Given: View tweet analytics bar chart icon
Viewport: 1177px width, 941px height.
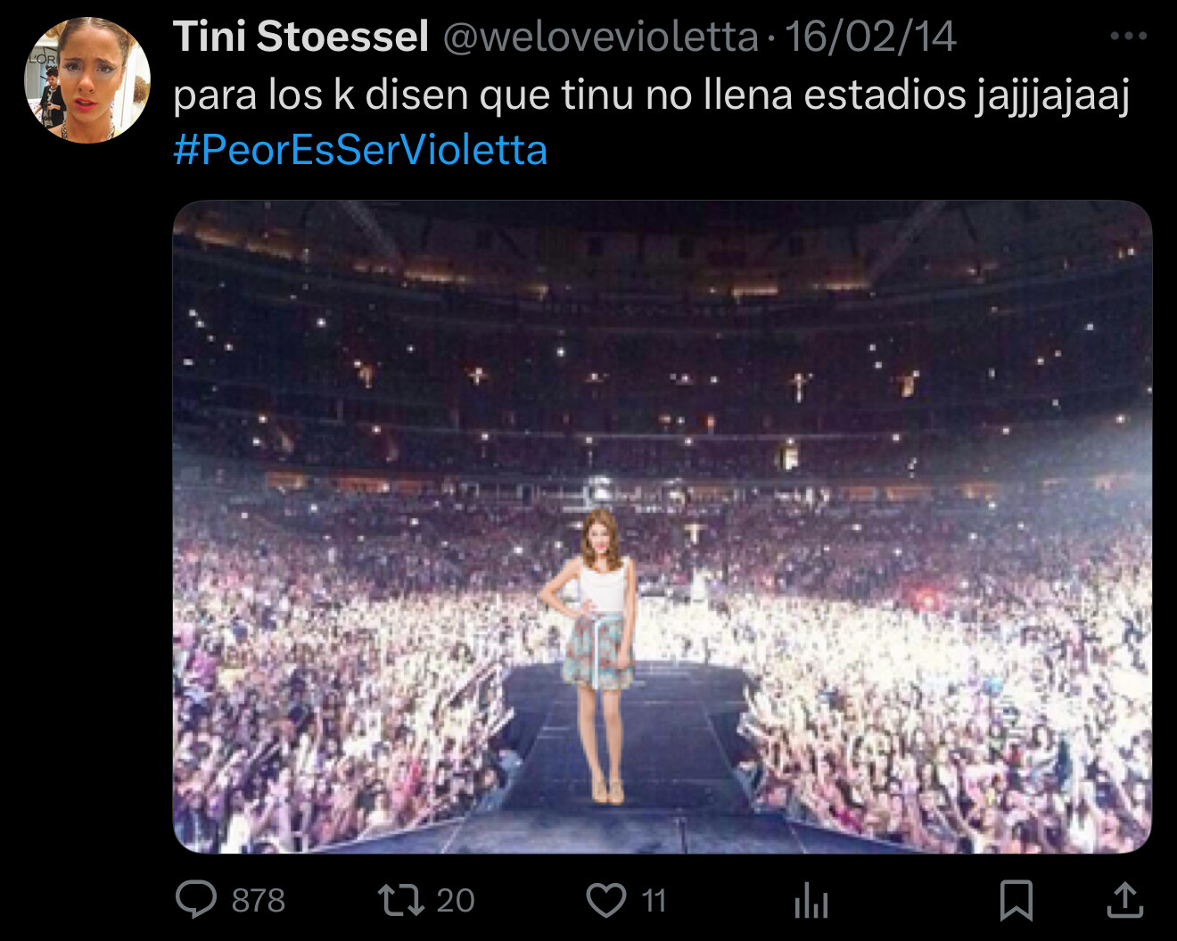Looking at the screenshot, I should pos(811,900).
